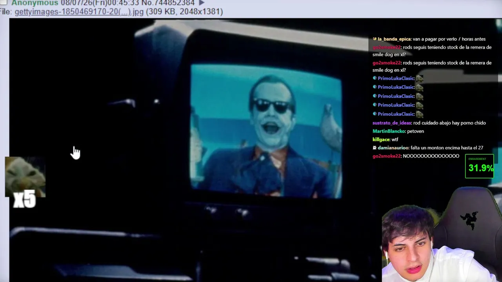This screenshot has height=282, width=502.
Task: Select the Anonymous poster name
Action: click(x=35, y=3)
